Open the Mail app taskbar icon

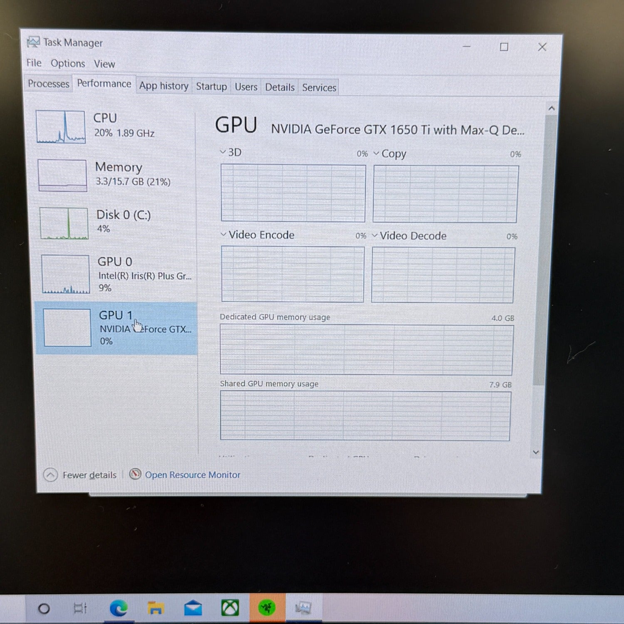[193, 609]
